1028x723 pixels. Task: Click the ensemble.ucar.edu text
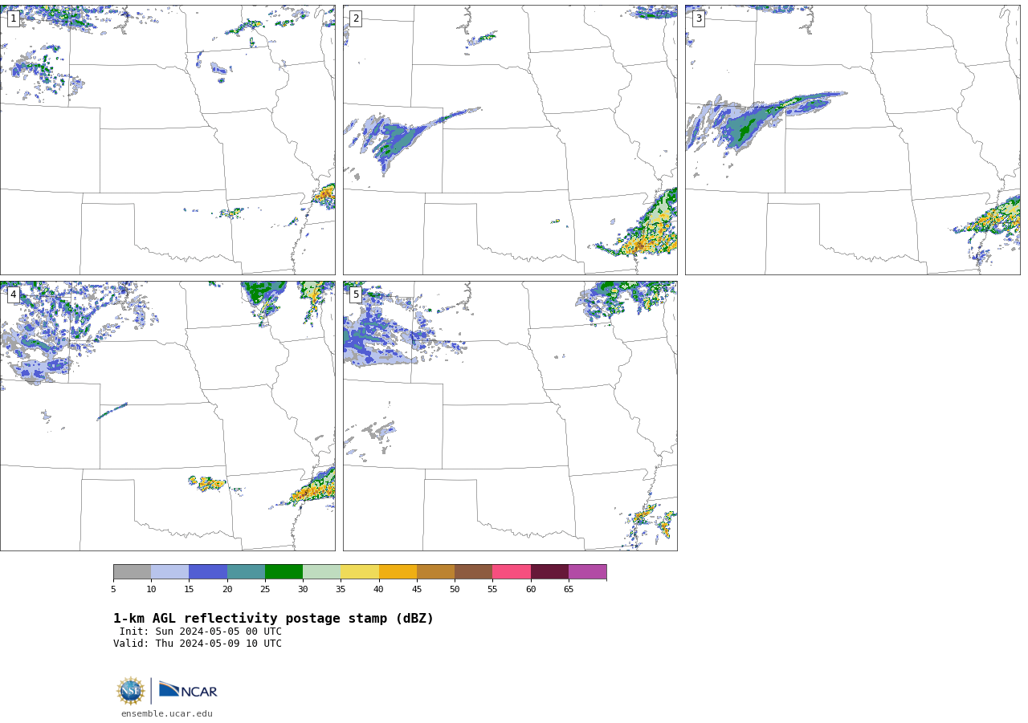click(x=167, y=713)
